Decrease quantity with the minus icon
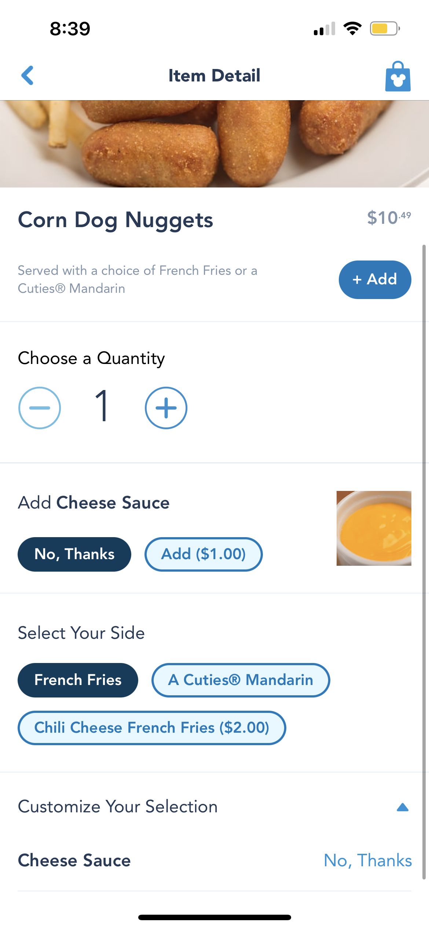The image size is (429, 929). coord(40,408)
